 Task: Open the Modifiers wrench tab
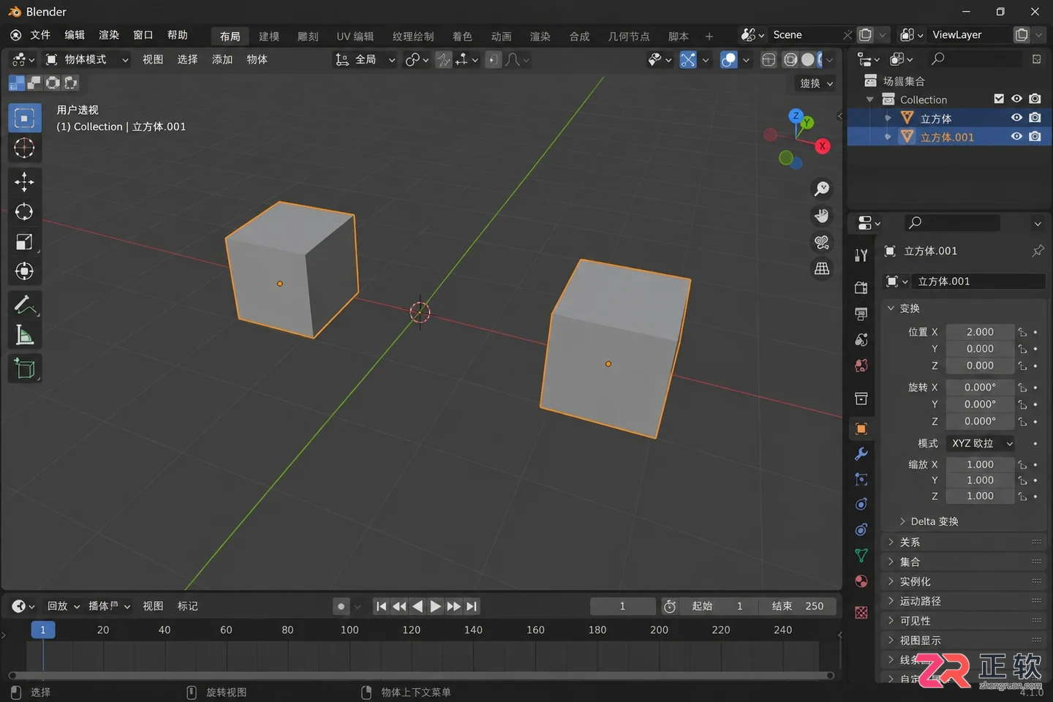(x=861, y=454)
